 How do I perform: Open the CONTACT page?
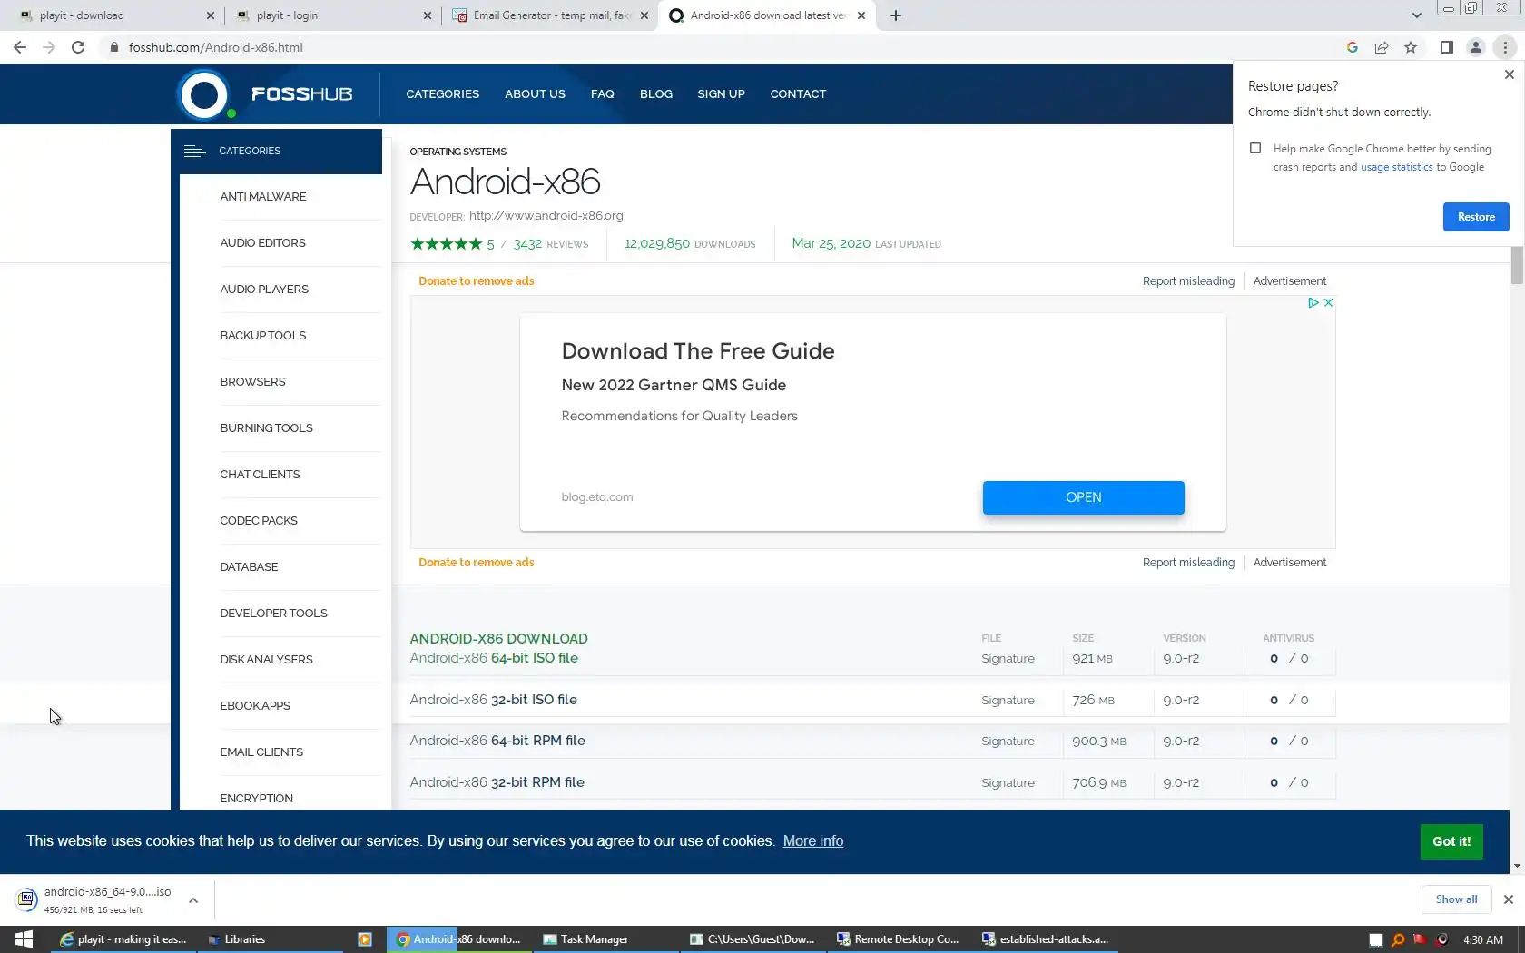coord(798,94)
